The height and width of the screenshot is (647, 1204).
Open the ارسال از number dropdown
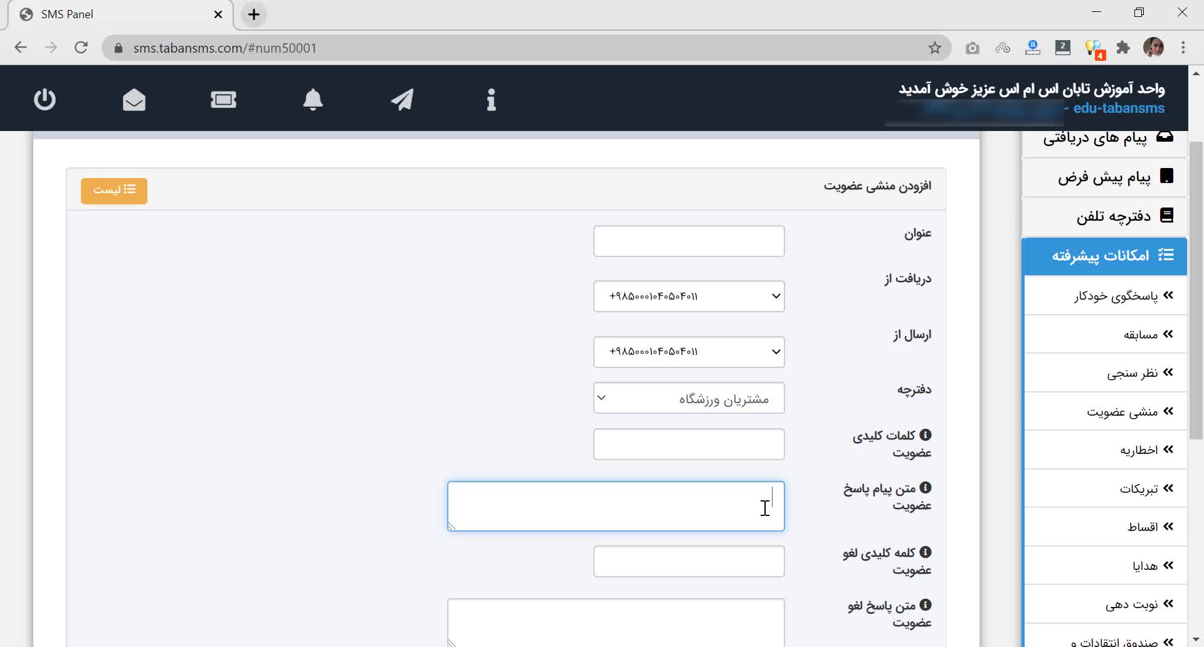[689, 352]
